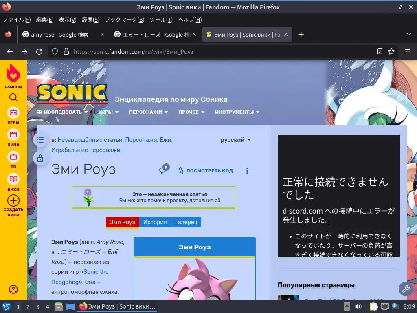Show site security padlock info
The height and width of the screenshot is (313, 417).
point(66,52)
